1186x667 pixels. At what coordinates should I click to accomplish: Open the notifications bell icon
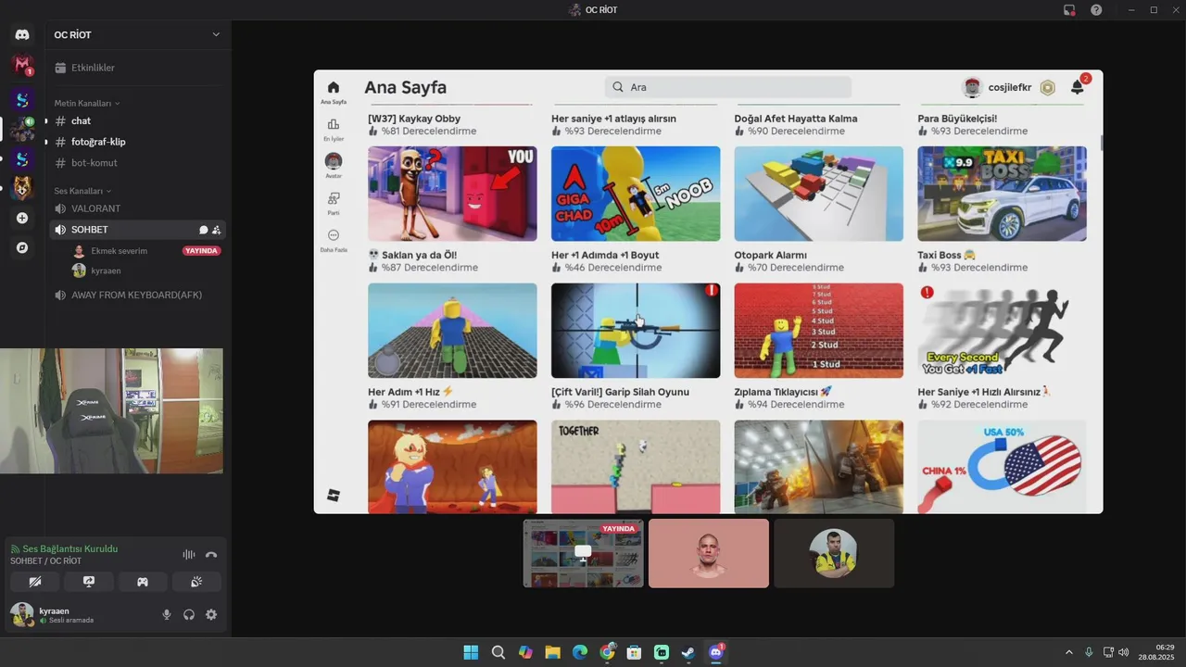1078,87
